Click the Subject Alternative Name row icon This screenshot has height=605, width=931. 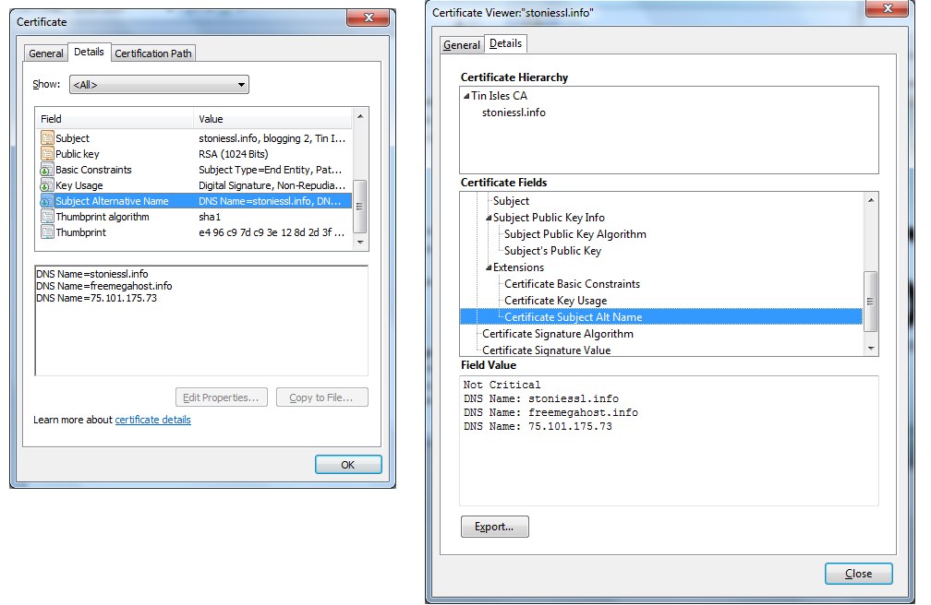pos(47,201)
